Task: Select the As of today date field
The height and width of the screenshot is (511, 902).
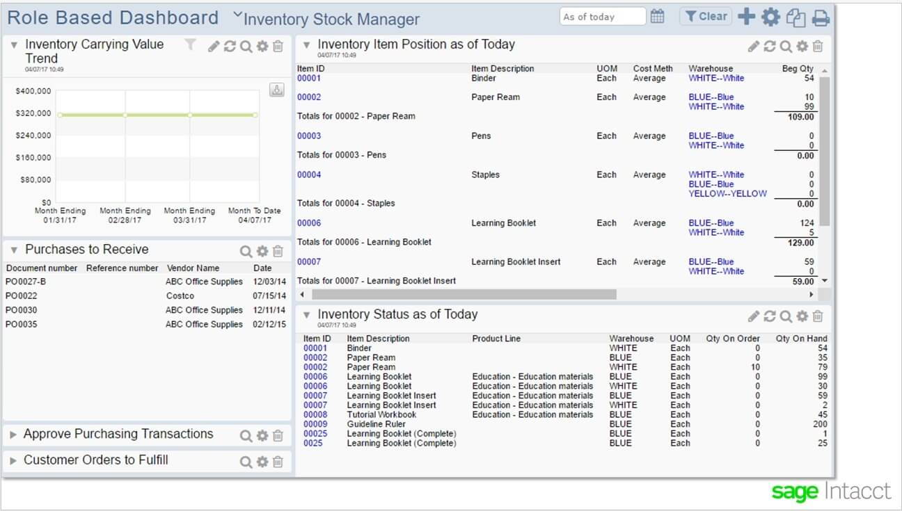Action: [x=602, y=15]
